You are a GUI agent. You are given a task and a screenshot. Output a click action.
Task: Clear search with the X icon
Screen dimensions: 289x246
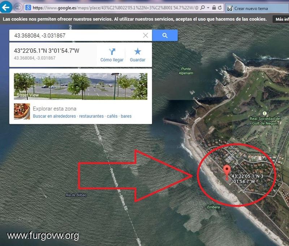coord(146,35)
